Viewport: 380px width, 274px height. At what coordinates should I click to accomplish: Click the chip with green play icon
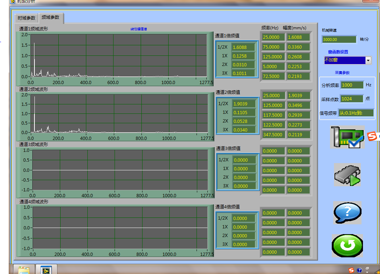point(347,175)
